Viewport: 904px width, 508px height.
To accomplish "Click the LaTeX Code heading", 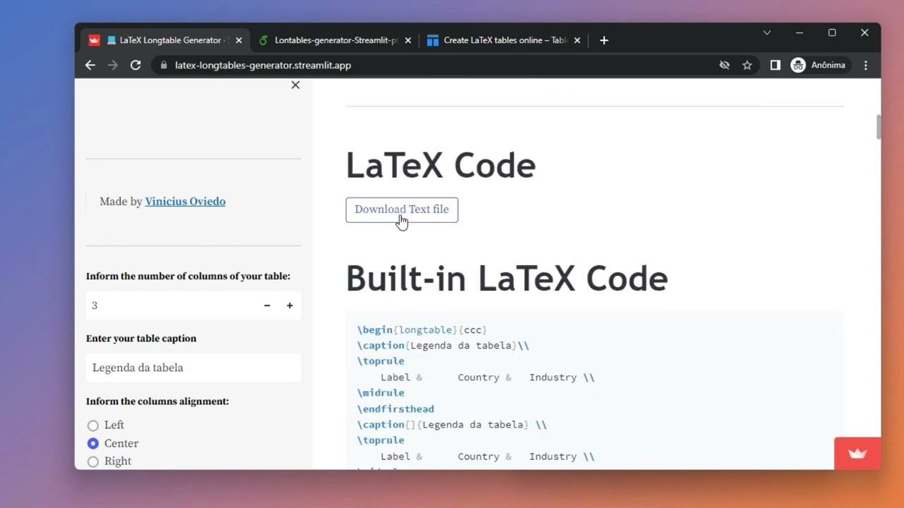I will coord(441,166).
